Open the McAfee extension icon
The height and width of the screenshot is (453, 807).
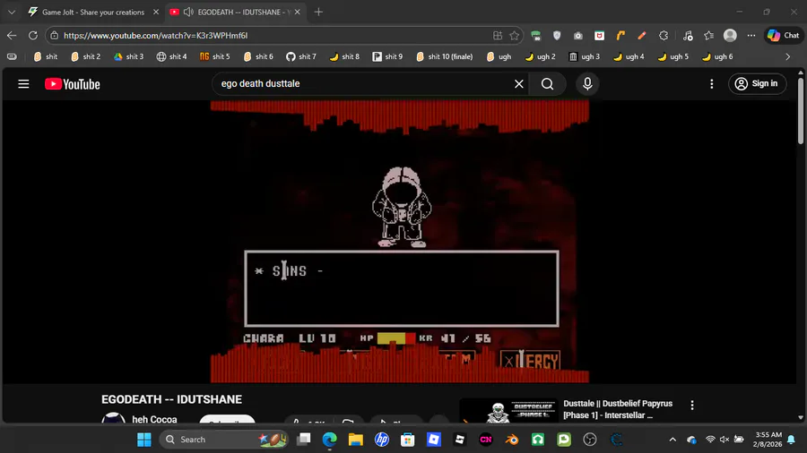click(599, 36)
